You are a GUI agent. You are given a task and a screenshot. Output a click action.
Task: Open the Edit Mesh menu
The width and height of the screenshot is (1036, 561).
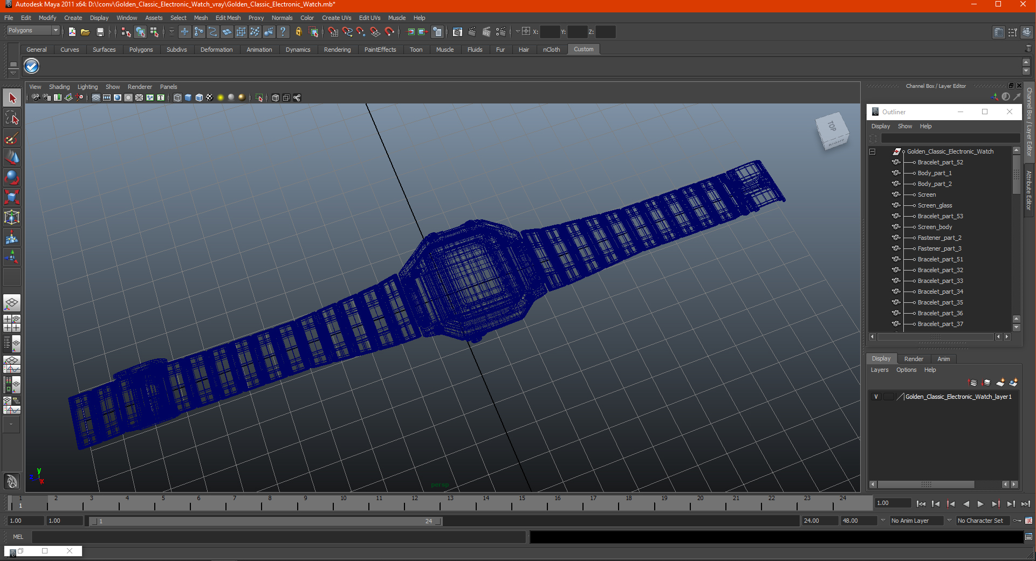(x=228, y=18)
